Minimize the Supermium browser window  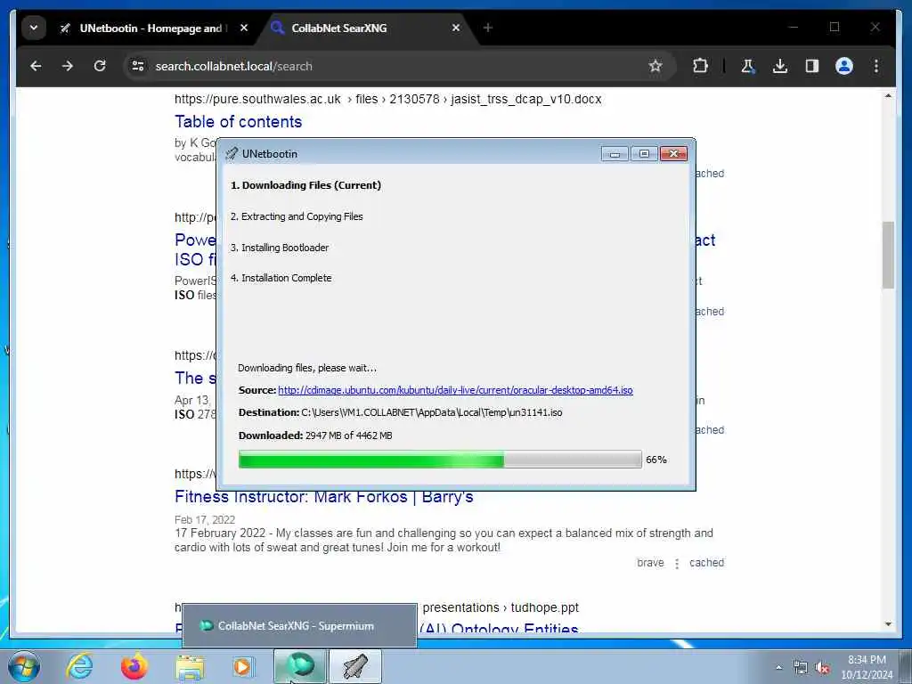pos(793,27)
